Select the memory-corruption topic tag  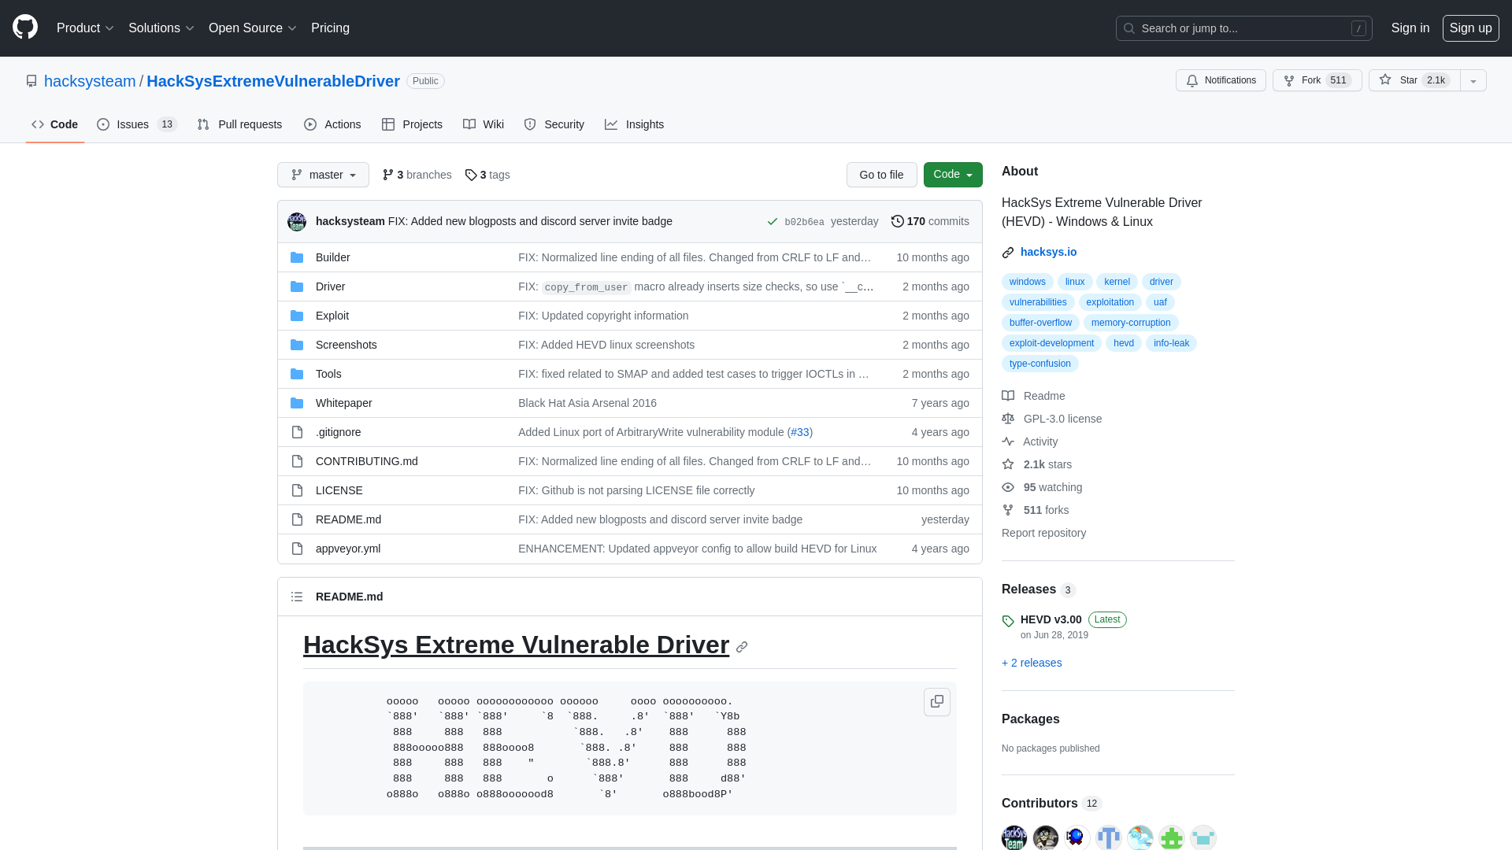pos(1130,323)
